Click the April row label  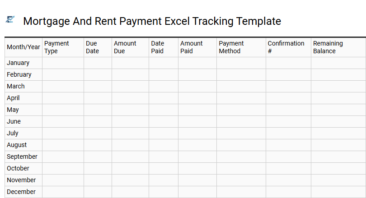13,98
